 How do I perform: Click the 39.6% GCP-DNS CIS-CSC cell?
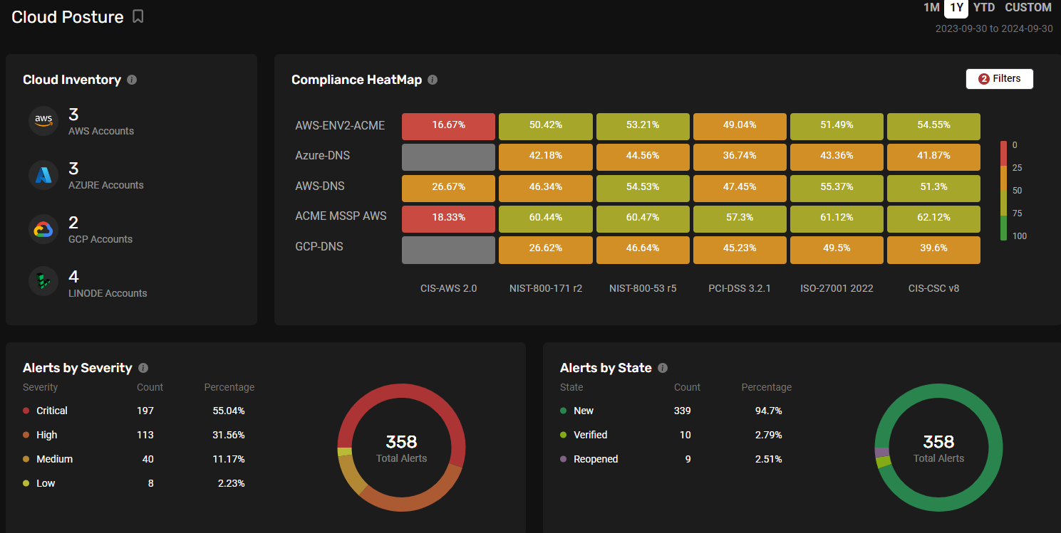point(933,249)
